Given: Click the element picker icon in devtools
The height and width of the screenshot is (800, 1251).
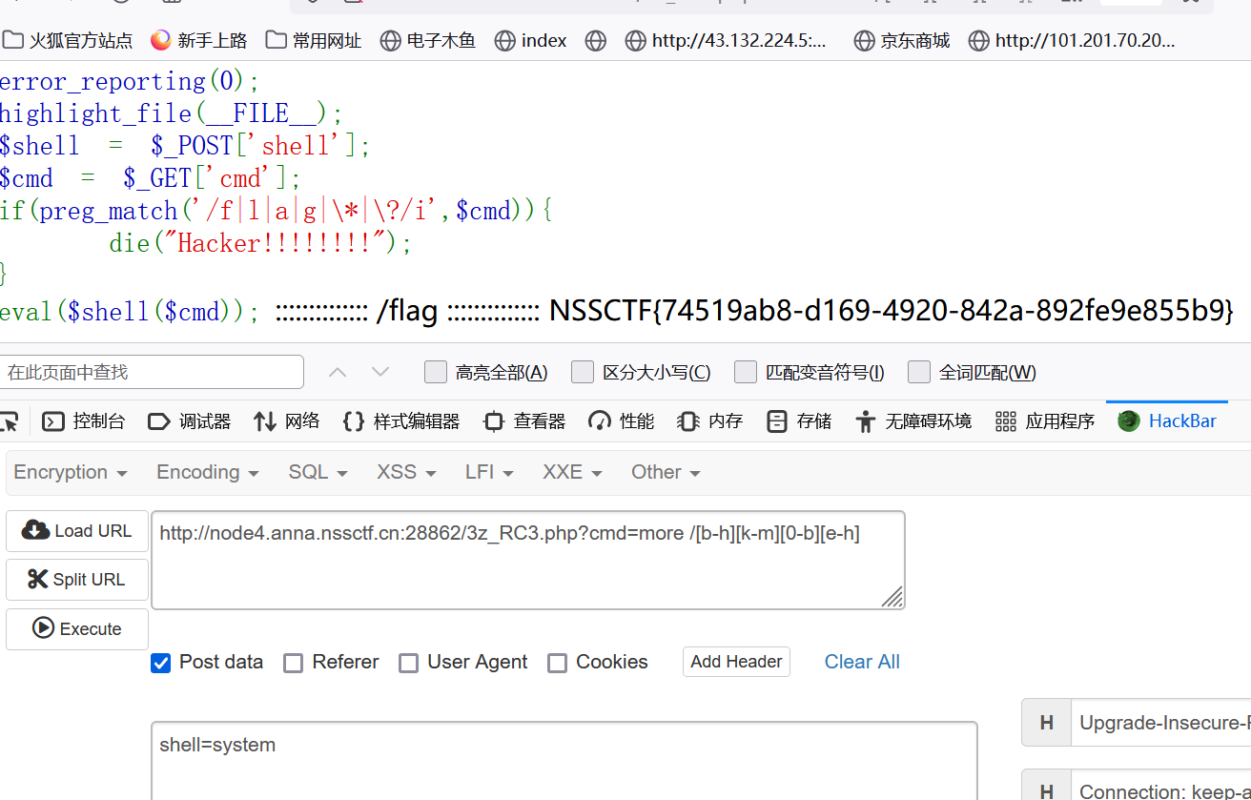Looking at the screenshot, I should (x=8, y=421).
